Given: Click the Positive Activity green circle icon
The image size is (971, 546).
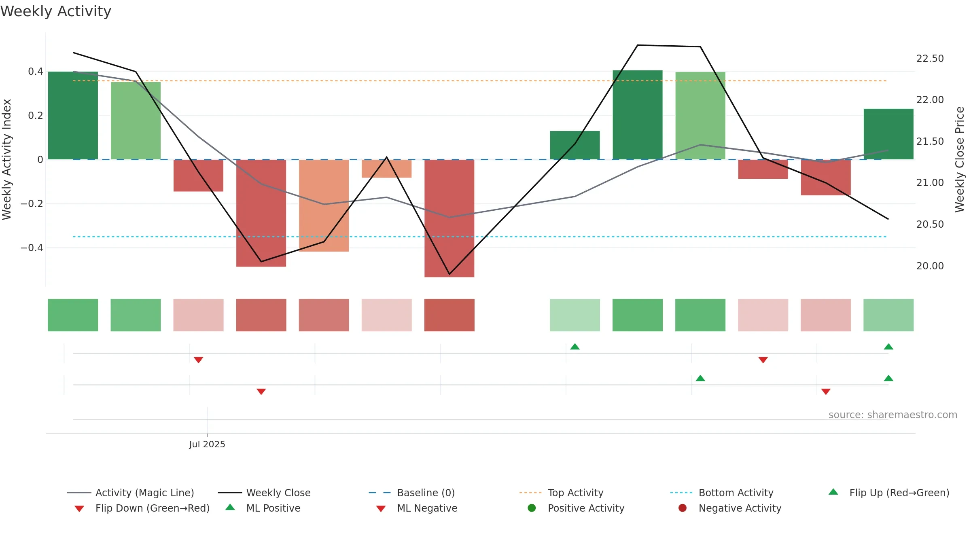Looking at the screenshot, I should (x=532, y=508).
